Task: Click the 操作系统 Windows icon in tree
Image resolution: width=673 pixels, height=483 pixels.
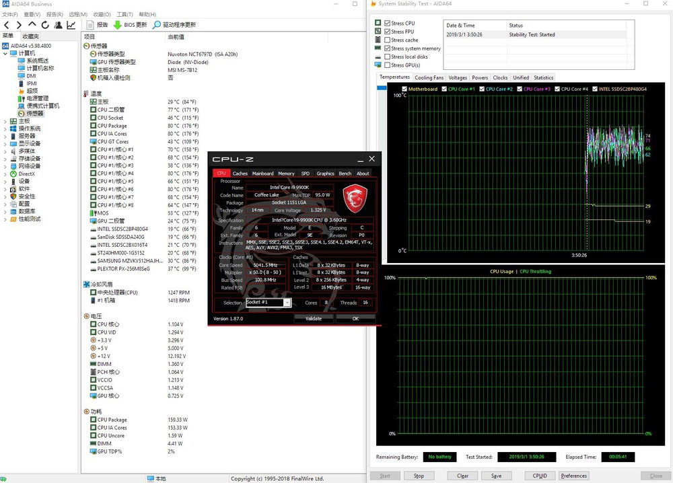Action: (13, 128)
